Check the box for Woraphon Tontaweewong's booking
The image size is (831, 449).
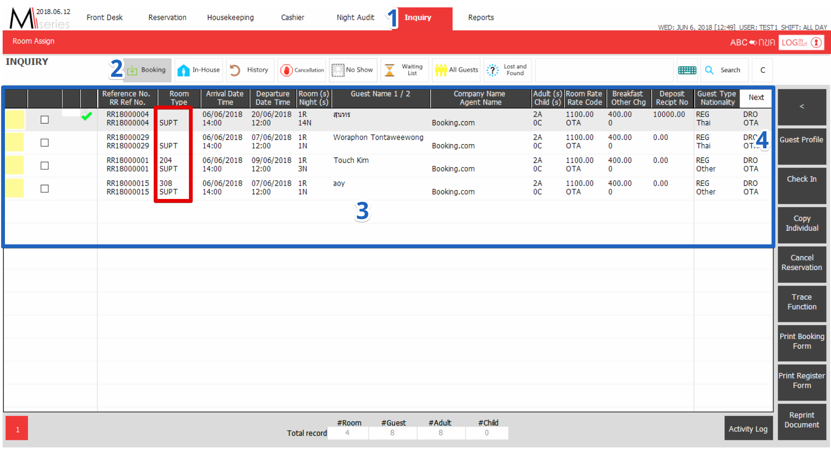[45, 143]
